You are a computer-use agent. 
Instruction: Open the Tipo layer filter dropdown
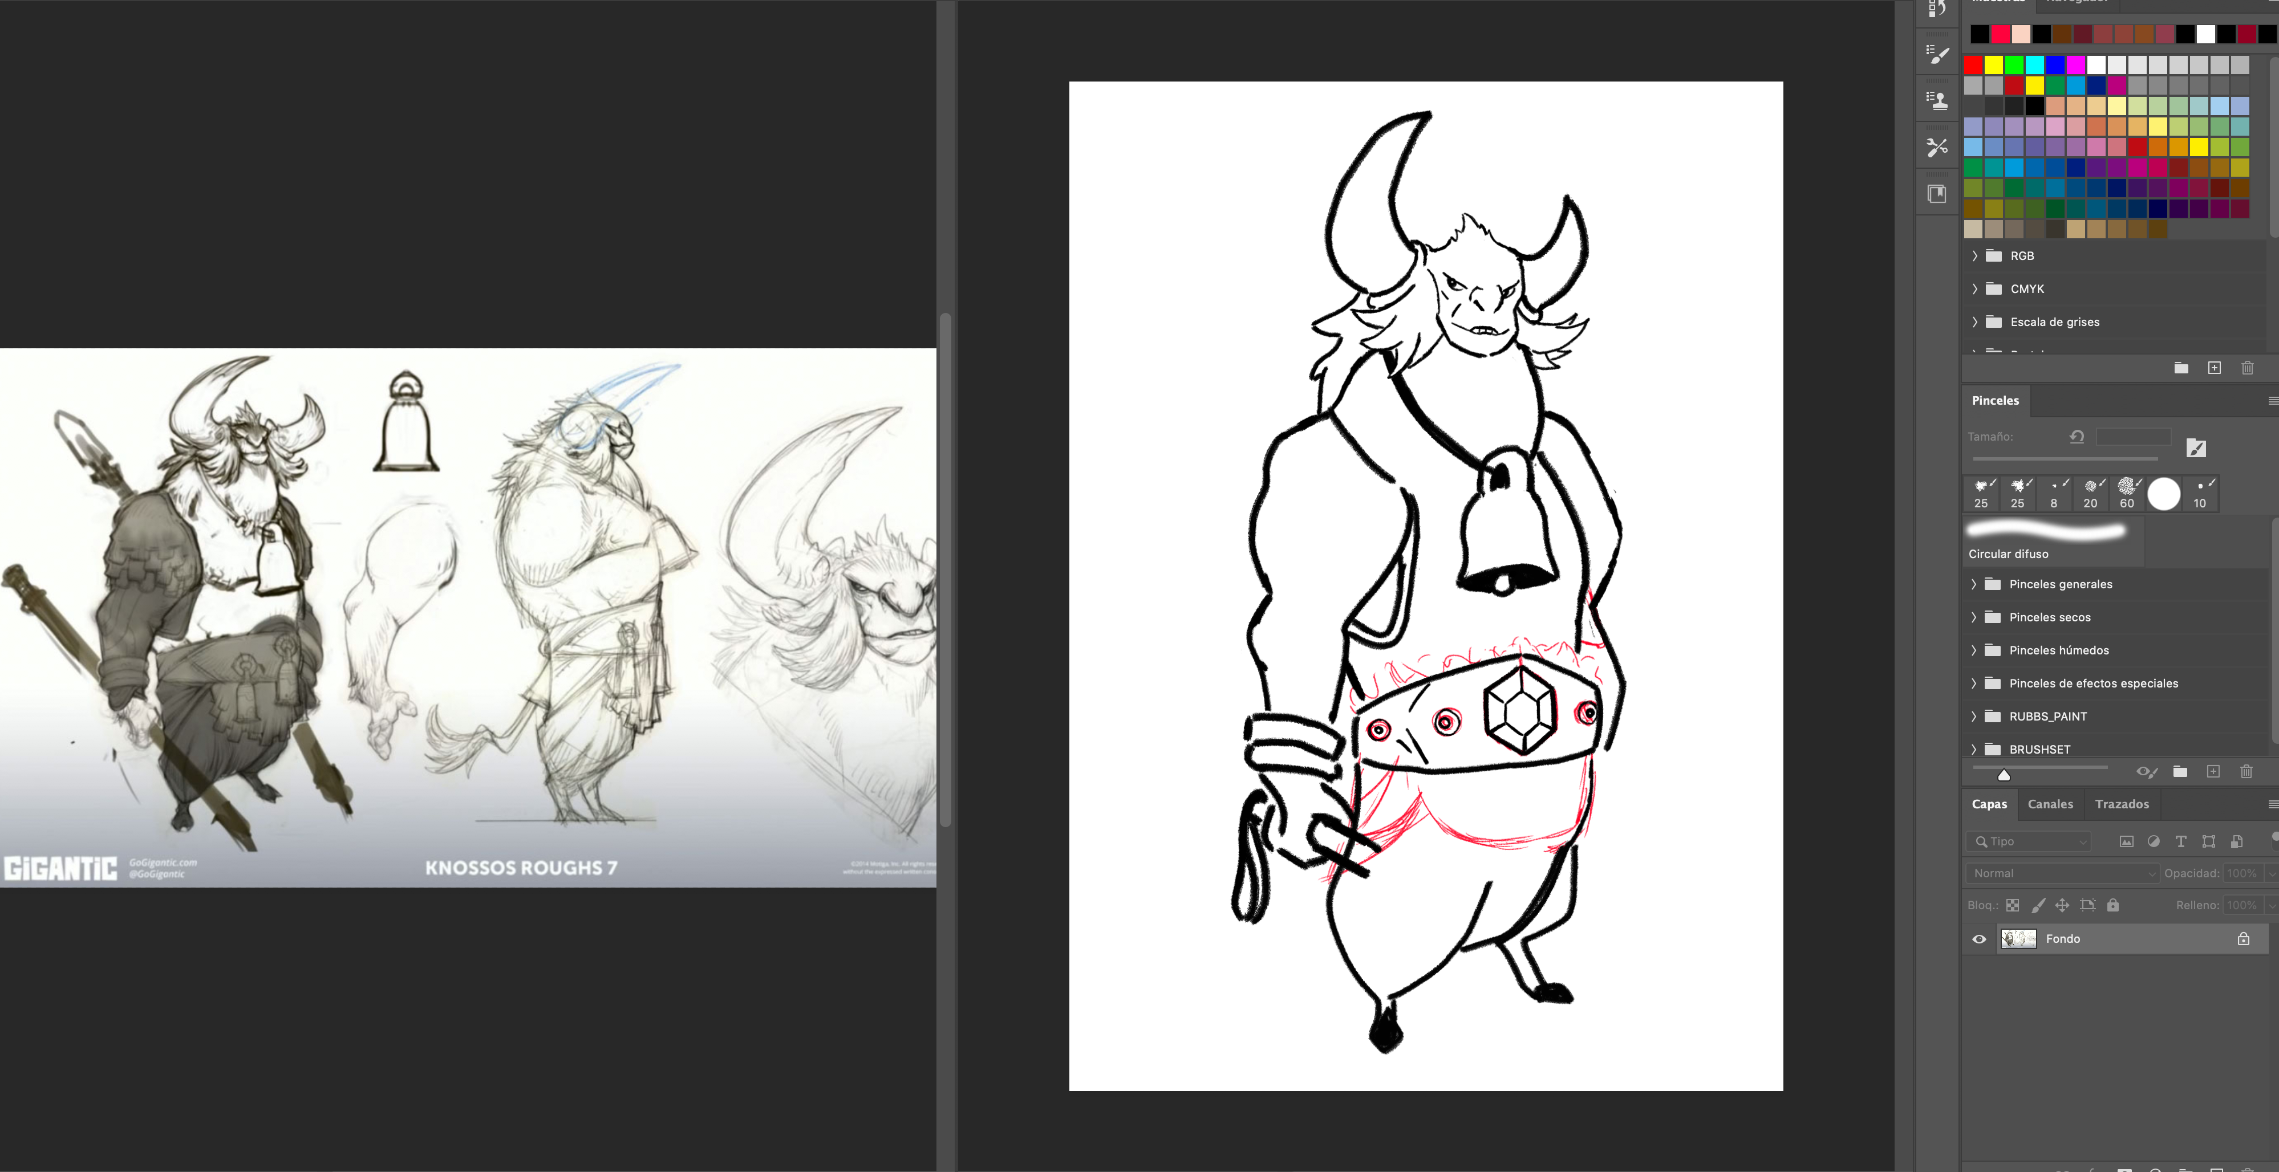(2030, 842)
